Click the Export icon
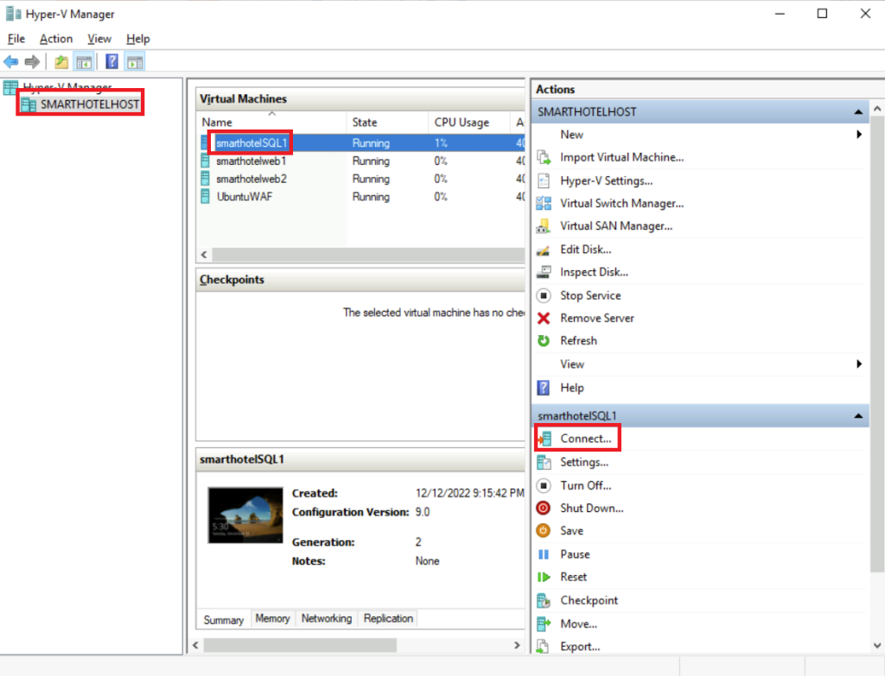 544,647
